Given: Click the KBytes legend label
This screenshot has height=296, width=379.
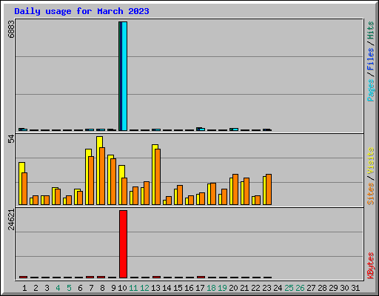Looking at the screenshot, I should pos(370,266).
